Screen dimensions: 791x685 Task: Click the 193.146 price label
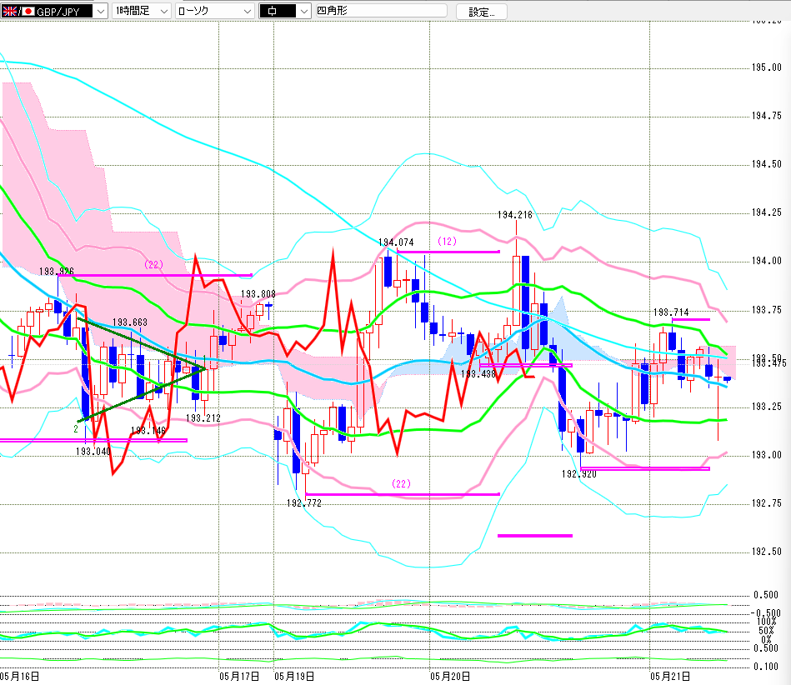point(148,430)
